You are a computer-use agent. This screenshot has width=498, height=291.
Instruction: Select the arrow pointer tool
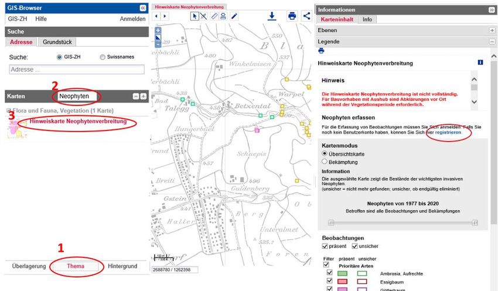195,16
